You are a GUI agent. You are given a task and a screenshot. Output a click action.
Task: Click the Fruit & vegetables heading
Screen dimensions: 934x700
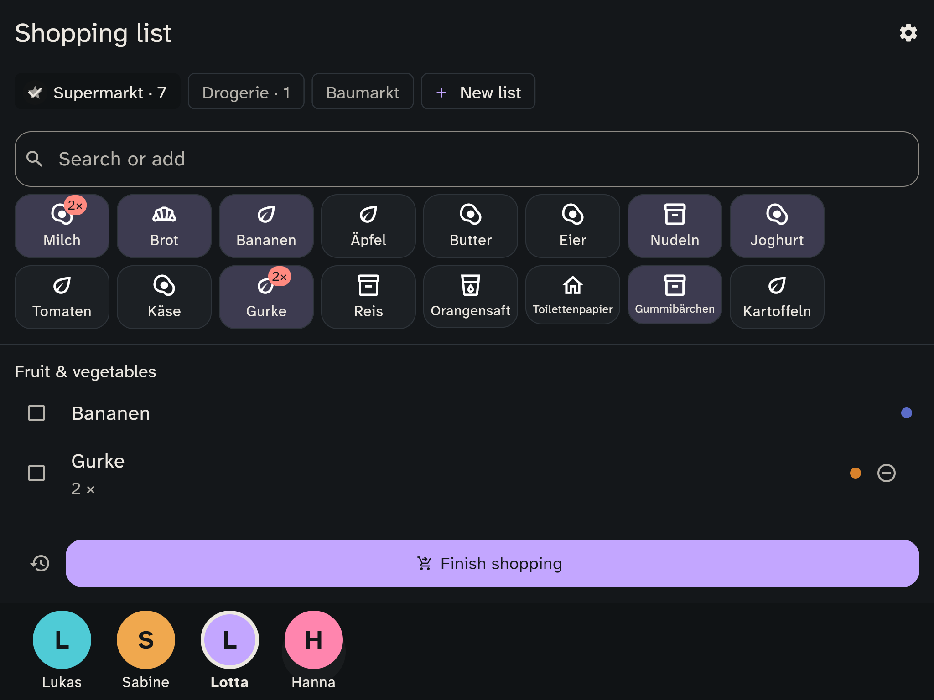coord(85,372)
